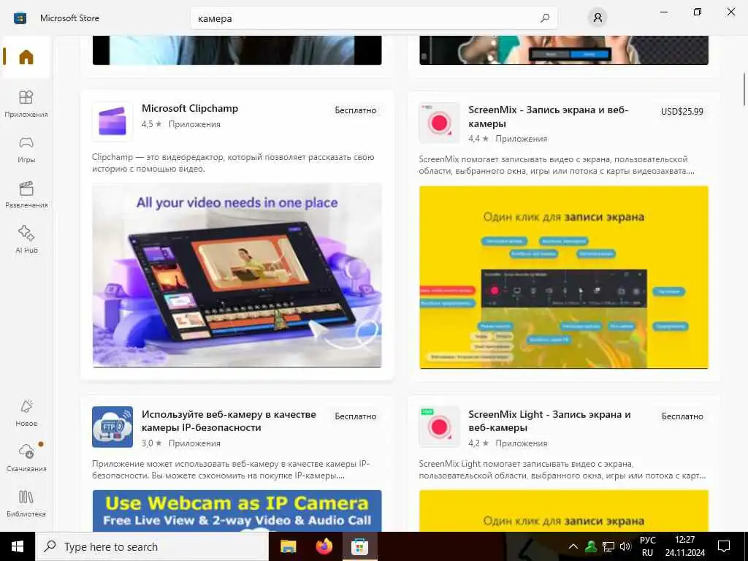Open the notification center icon
The width and height of the screenshot is (748, 561).
tap(724, 546)
